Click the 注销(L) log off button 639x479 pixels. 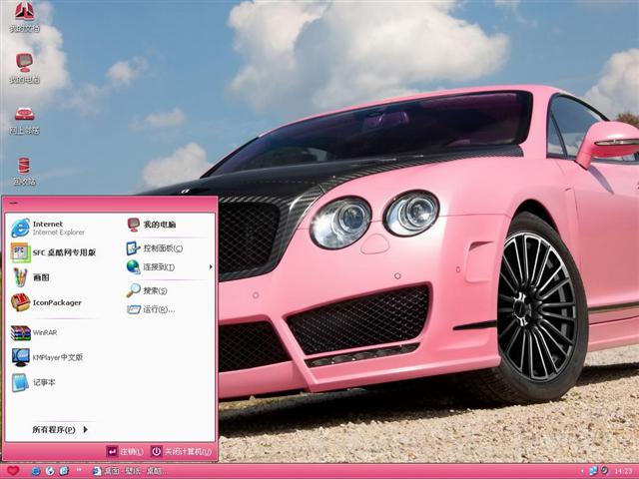pos(126,451)
